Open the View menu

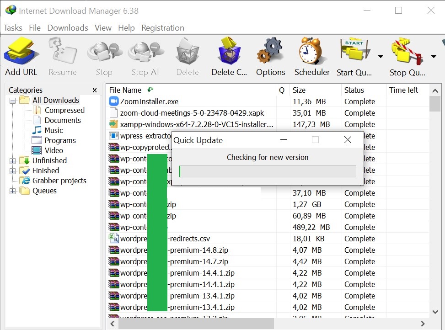point(103,28)
